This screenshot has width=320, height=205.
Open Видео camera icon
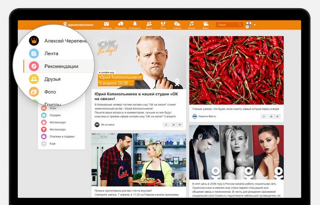coord(206,24)
